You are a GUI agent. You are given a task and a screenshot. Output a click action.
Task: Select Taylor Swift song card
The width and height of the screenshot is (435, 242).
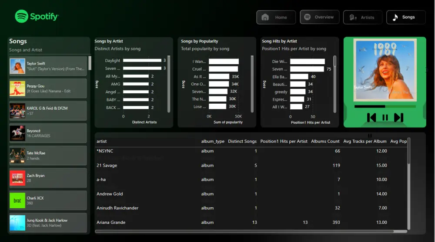pyautogui.click(x=48, y=66)
